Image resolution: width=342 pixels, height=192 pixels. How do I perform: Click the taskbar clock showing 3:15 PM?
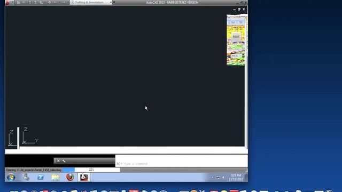point(236,177)
